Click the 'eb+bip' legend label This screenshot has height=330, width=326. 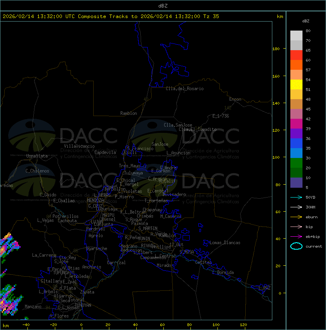313,237
